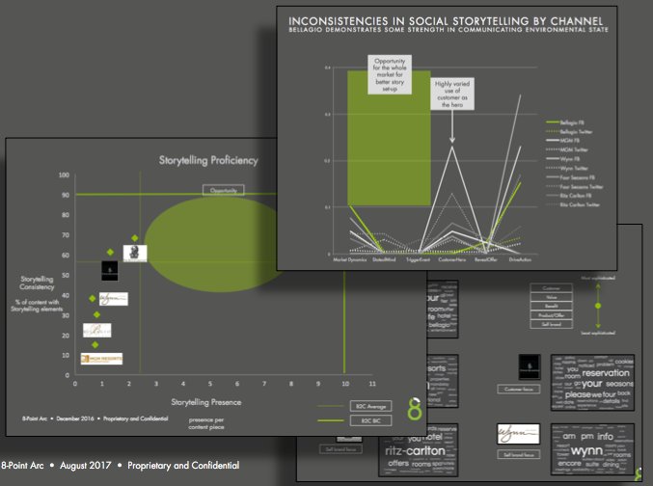Click the 'Storytelling Presence' axis title
The width and height of the screenshot is (653, 486).
pos(206,402)
